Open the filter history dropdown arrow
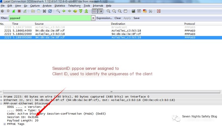Viewport: 222px width, 128px height. [x=93, y=18]
